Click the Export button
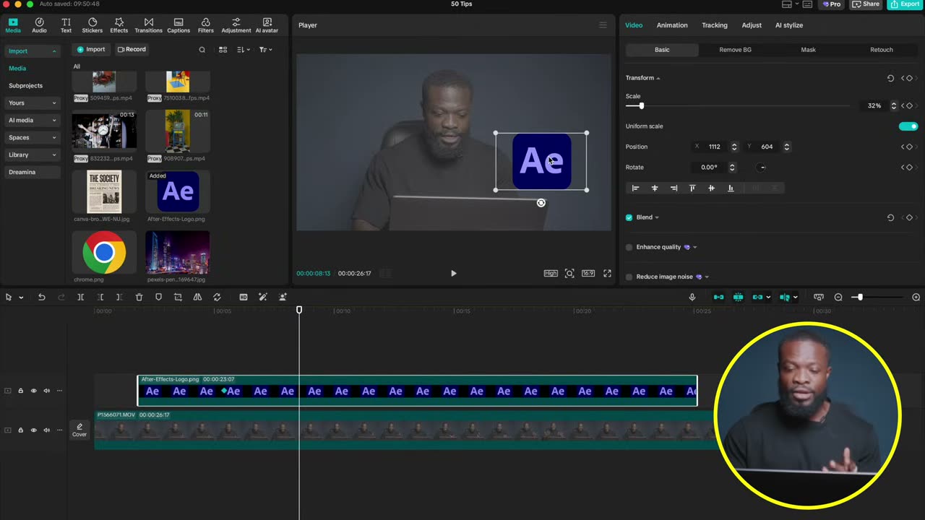Screen dimensions: 925x520 pyautogui.click(x=905, y=4)
